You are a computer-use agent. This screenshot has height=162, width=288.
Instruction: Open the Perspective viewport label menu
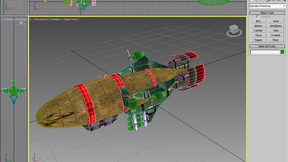(x=42, y=19)
